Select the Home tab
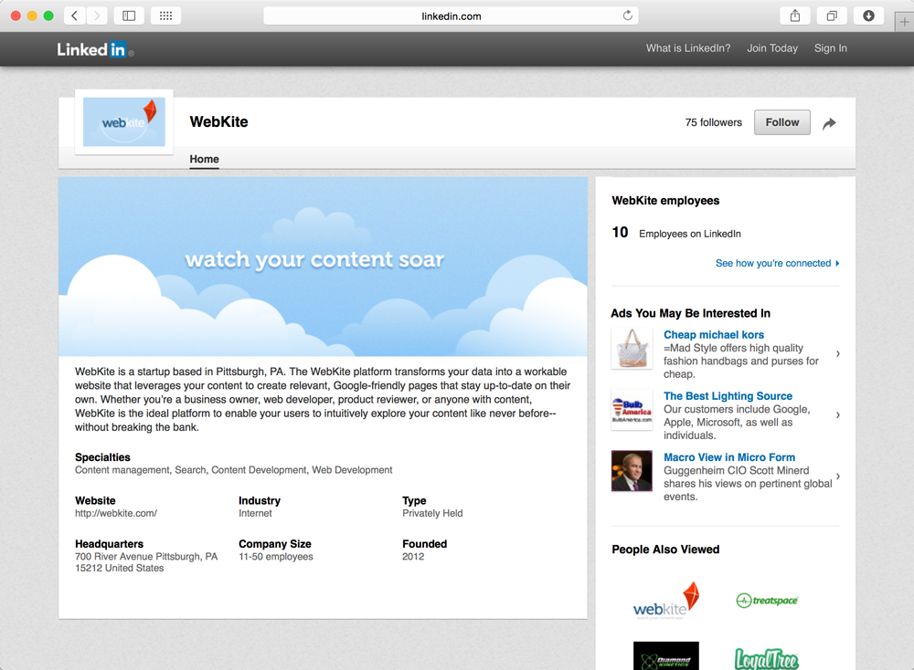 (204, 159)
